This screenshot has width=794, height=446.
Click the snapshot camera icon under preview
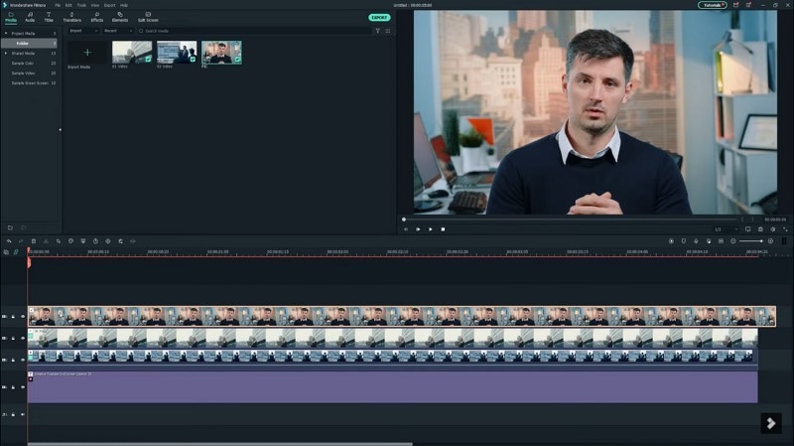coord(760,229)
